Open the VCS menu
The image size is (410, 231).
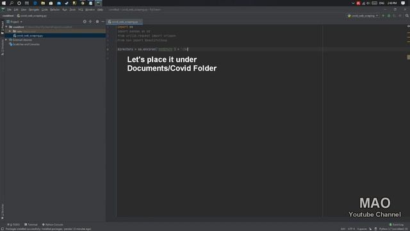coord(81,10)
